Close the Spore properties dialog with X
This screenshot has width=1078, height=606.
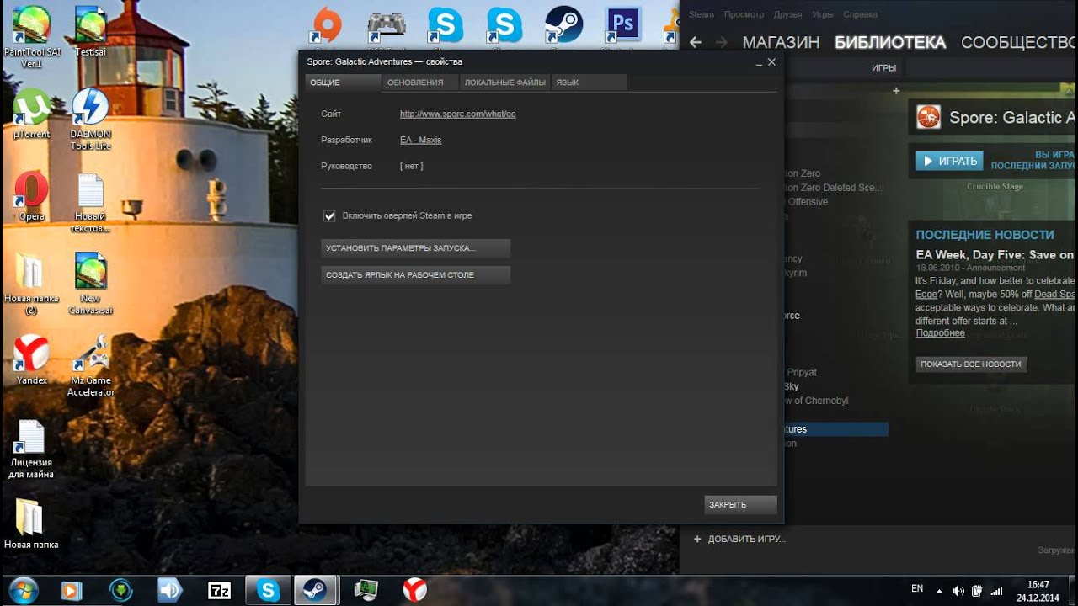[x=771, y=61]
